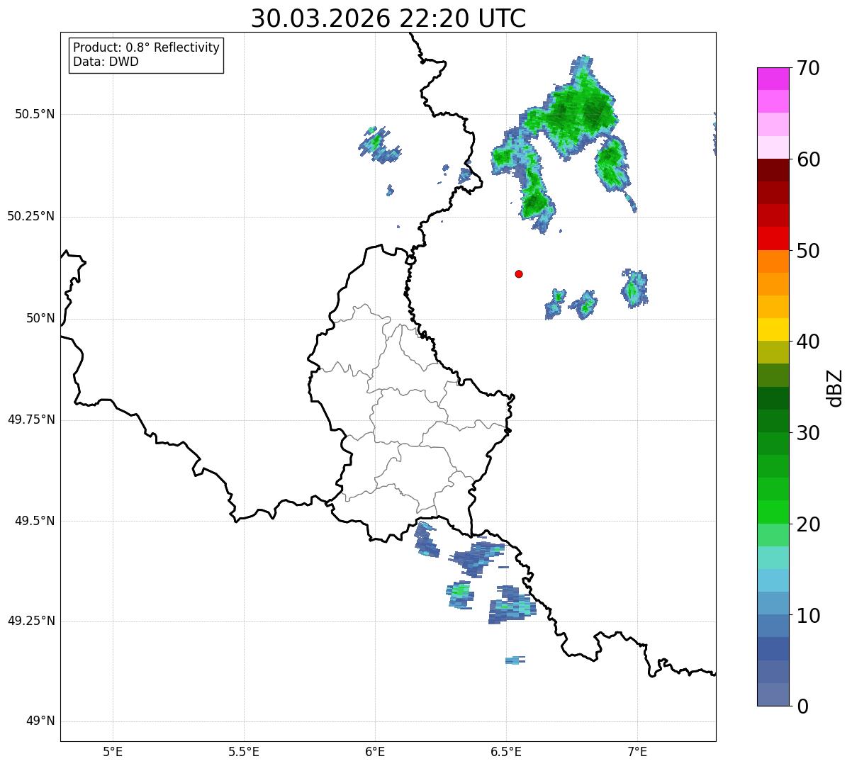Click the 0 colorbar tick label
This screenshot has height=766, width=852.
coord(802,706)
